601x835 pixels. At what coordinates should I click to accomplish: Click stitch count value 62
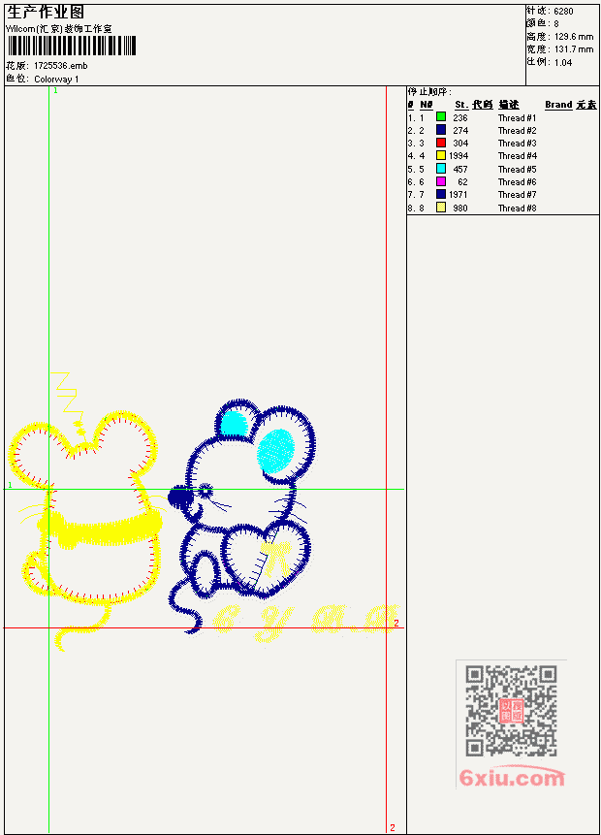pos(462,182)
